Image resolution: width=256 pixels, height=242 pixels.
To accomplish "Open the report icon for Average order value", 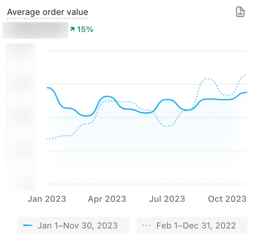I will point(240,12).
